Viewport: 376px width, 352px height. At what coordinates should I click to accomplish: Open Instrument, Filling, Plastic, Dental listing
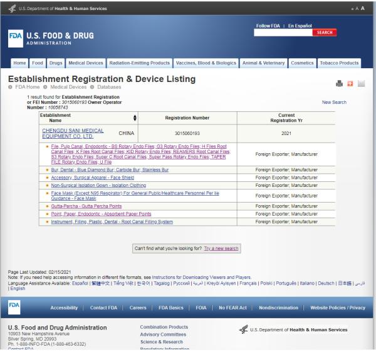[112, 221]
